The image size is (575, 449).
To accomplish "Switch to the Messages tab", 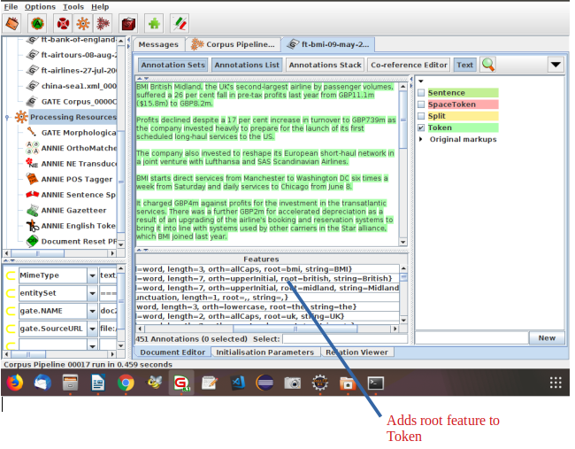I will pyautogui.click(x=158, y=44).
